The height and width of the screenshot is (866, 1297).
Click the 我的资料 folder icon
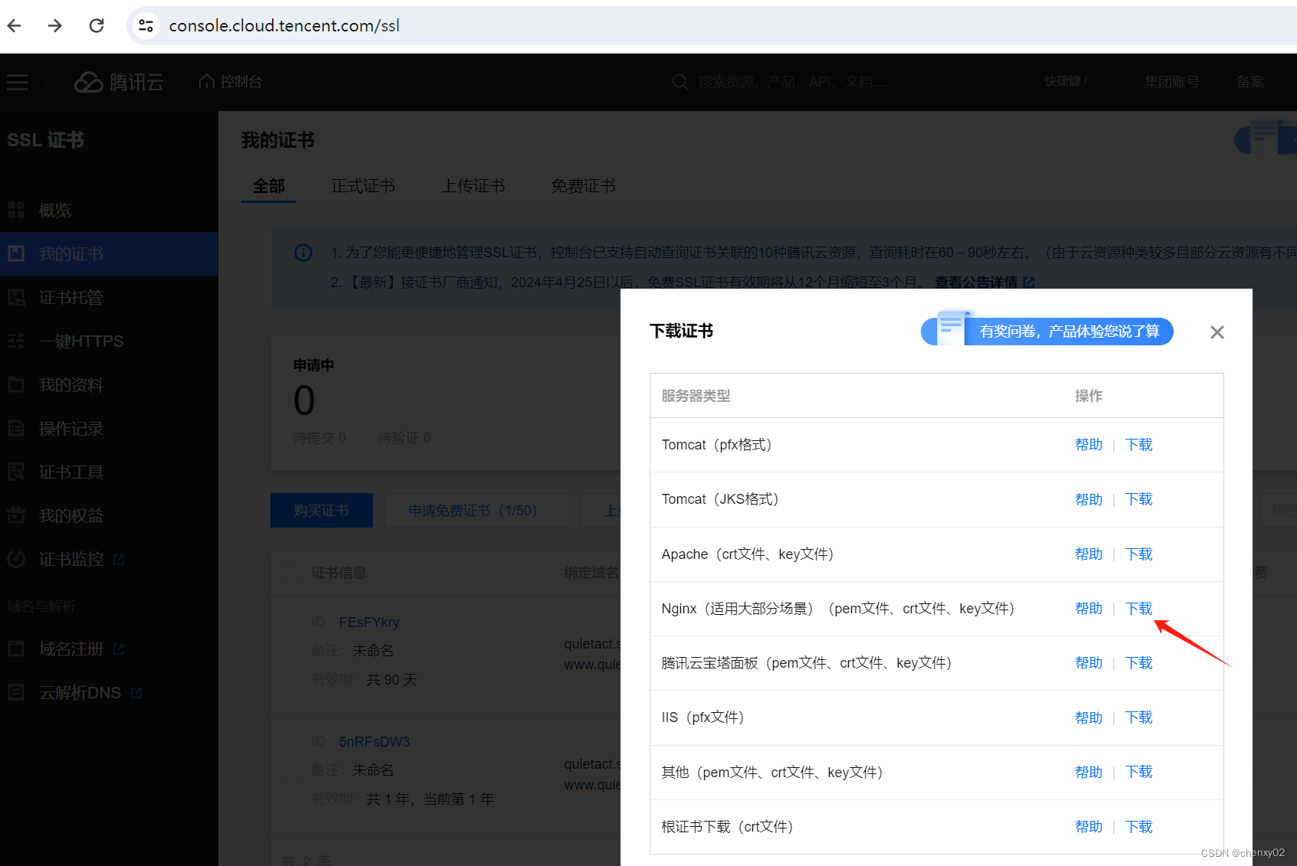[16, 384]
